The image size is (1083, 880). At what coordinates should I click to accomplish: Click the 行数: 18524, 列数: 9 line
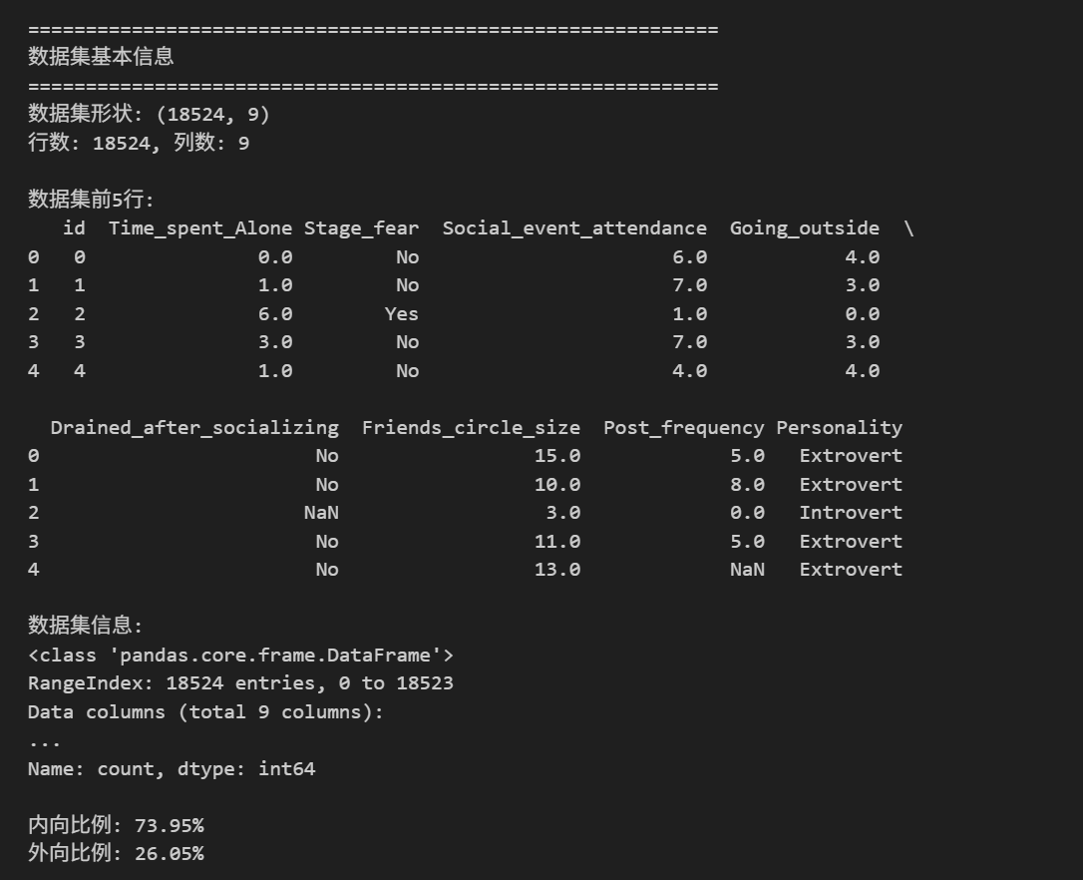point(139,143)
